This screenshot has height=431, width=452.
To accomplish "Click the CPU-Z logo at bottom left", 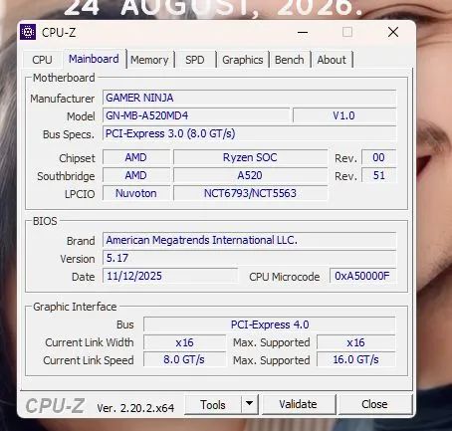I will pos(56,405).
